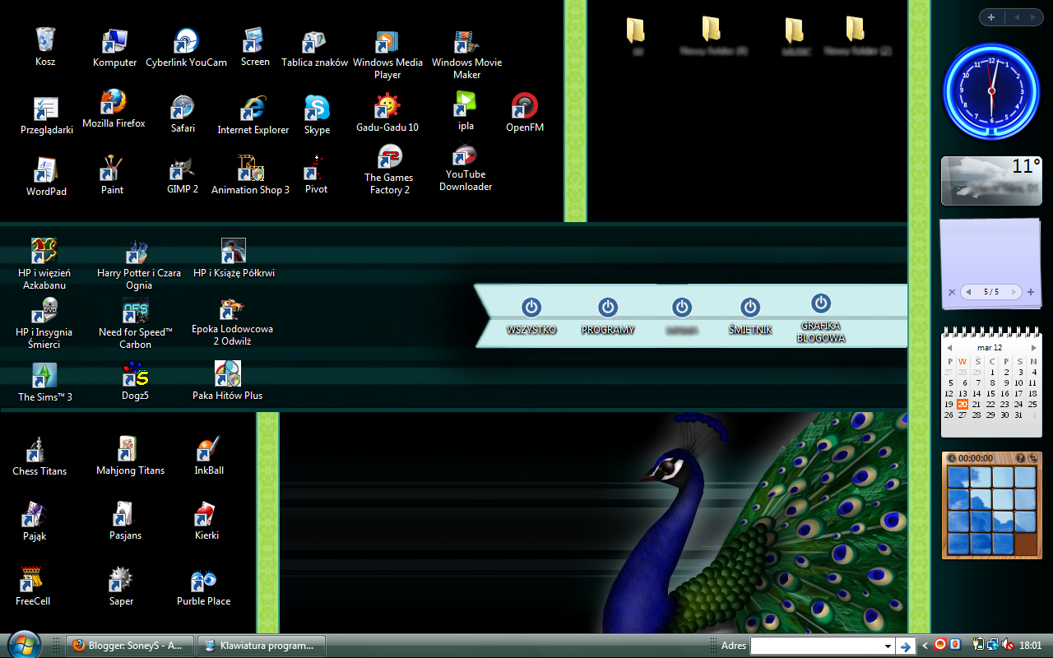Image resolution: width=1053 pixels, height=658 pixels.
Task: Go to previous month in calendar gadget
Action: (949, 348)
